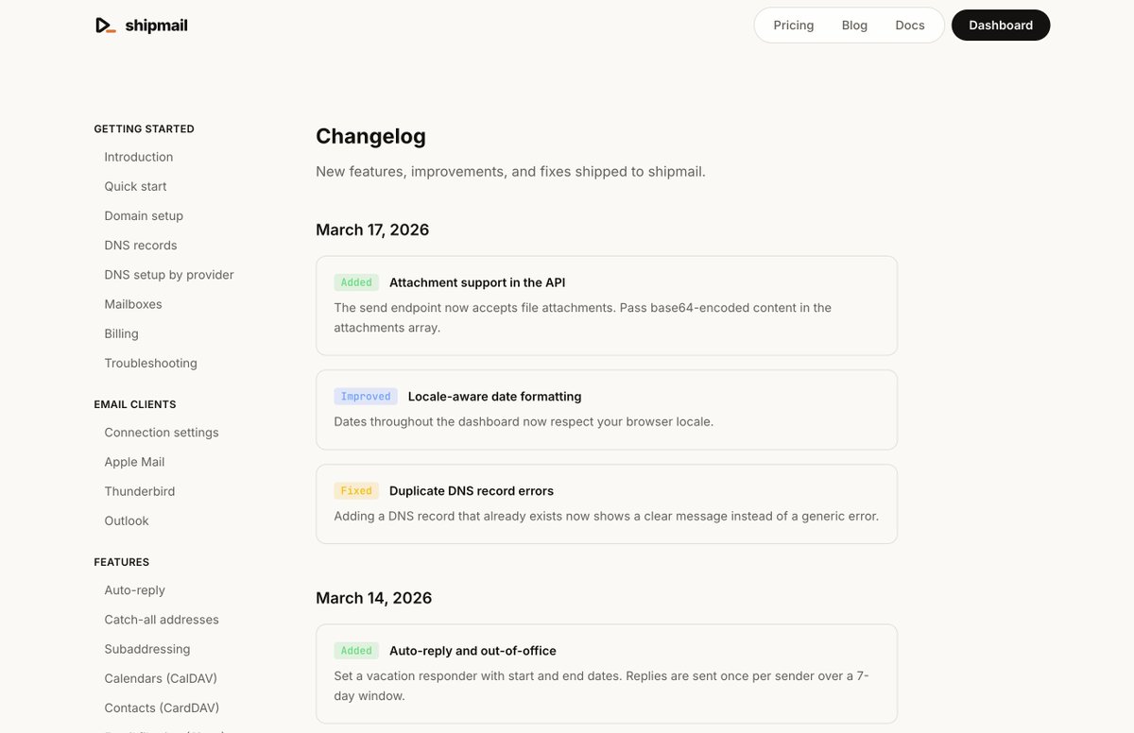Open the Domain setup page
Viewport: 1134px width, 733px height.
coord(144,215)
